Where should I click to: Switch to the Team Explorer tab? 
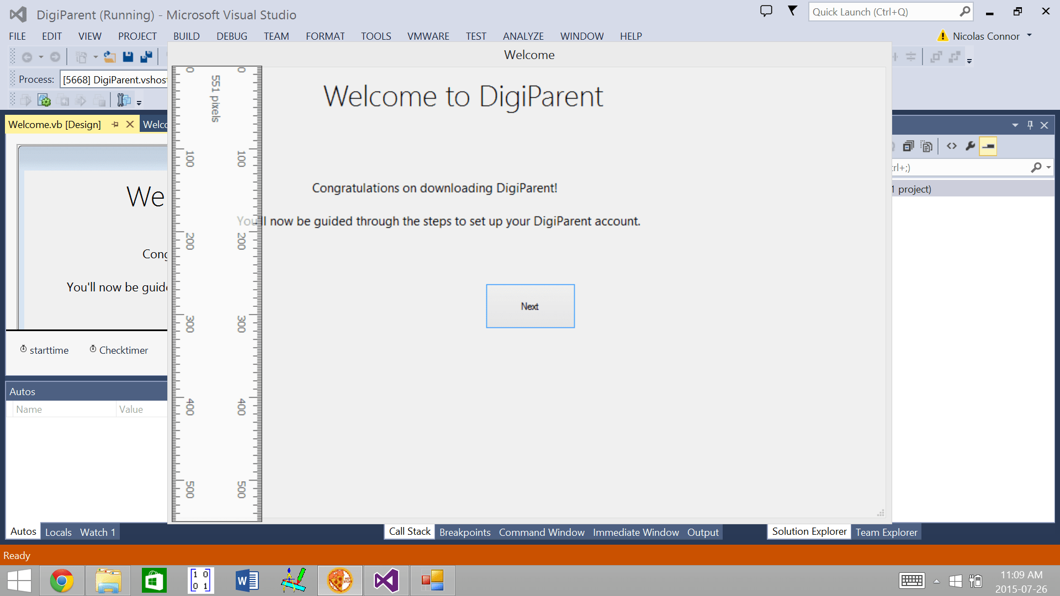point(886,532)
